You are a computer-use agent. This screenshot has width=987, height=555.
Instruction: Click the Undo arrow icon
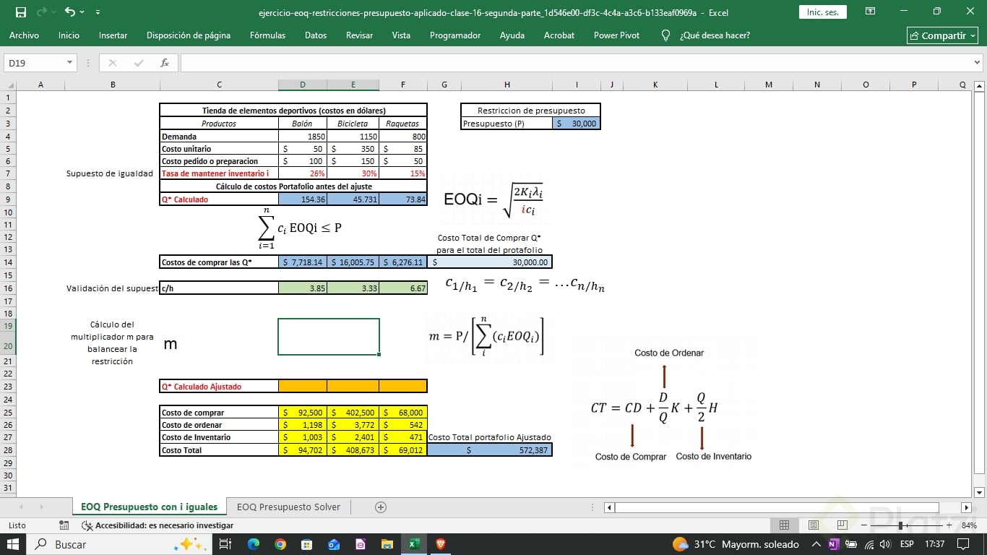click(69, 12)
